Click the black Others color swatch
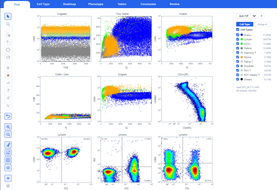 pyautogui.click(x=242, y=79)
